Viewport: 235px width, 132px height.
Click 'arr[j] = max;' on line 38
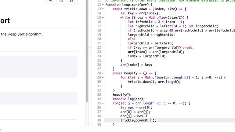pyautogui.click(x=133, y=116)
